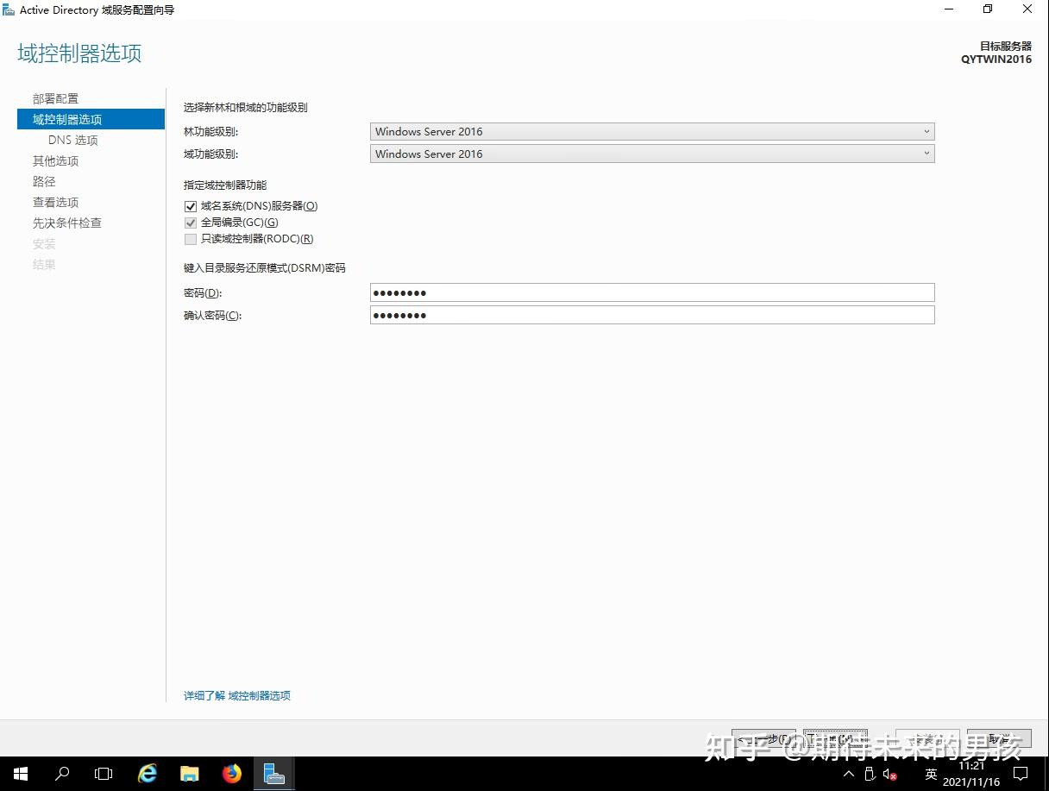Toggle 全局编录(GC) checkbox
The width and height of the screenshot is (1049, 791).
tap(191, 223)
